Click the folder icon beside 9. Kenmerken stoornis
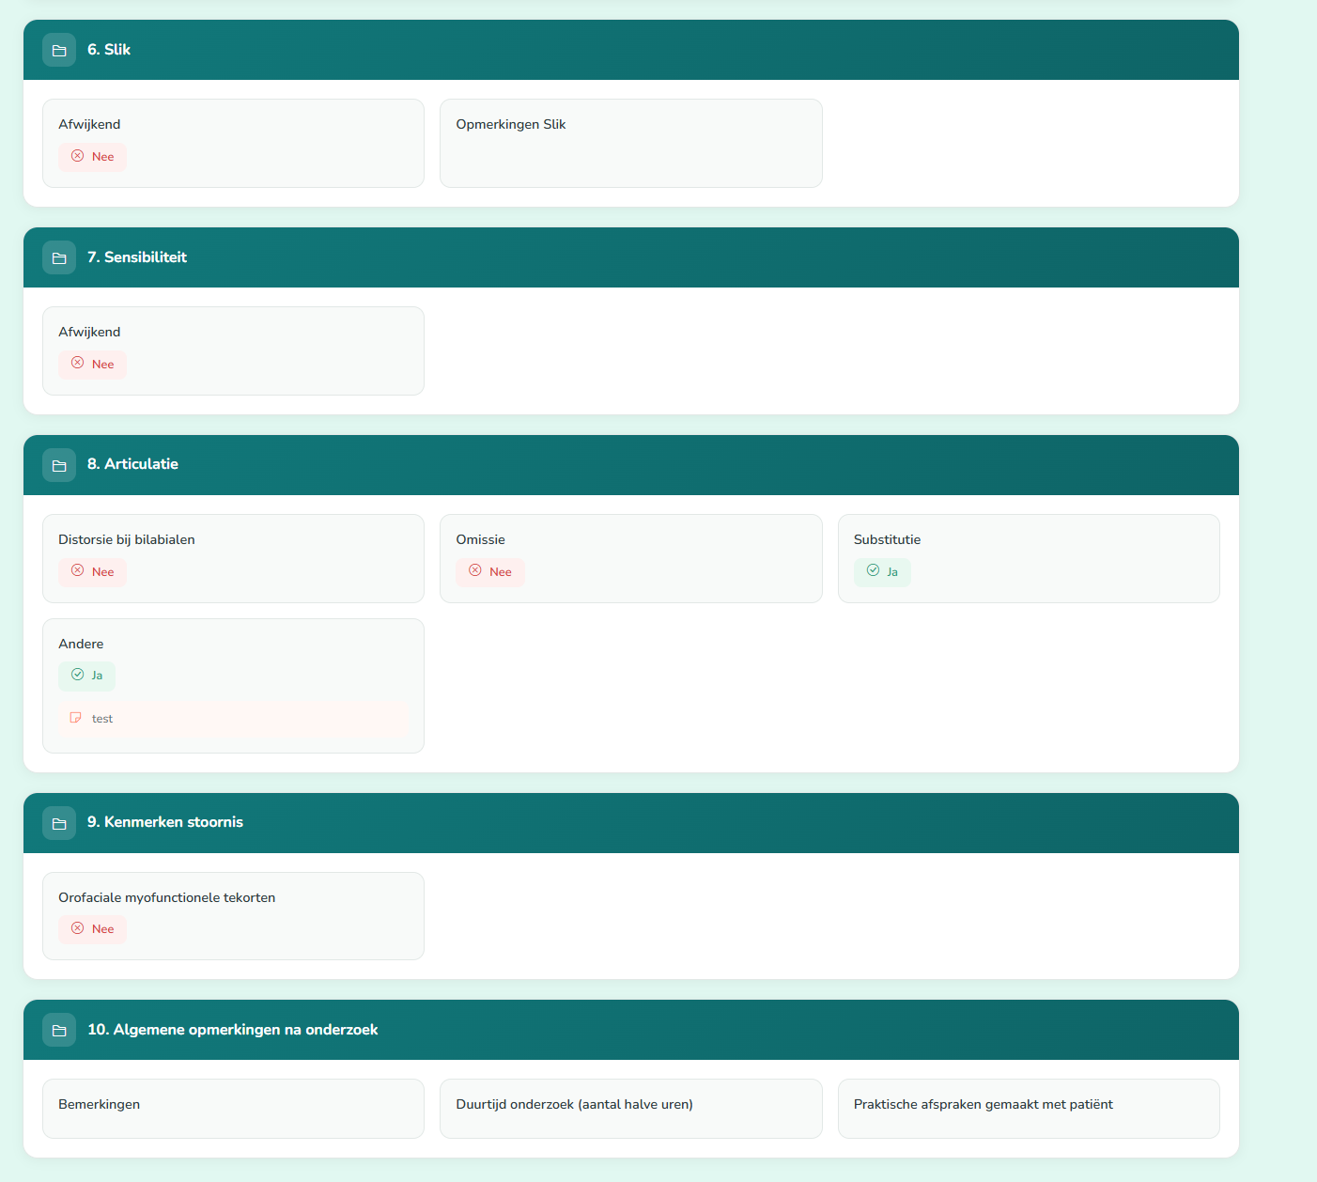 coord(59,823)
